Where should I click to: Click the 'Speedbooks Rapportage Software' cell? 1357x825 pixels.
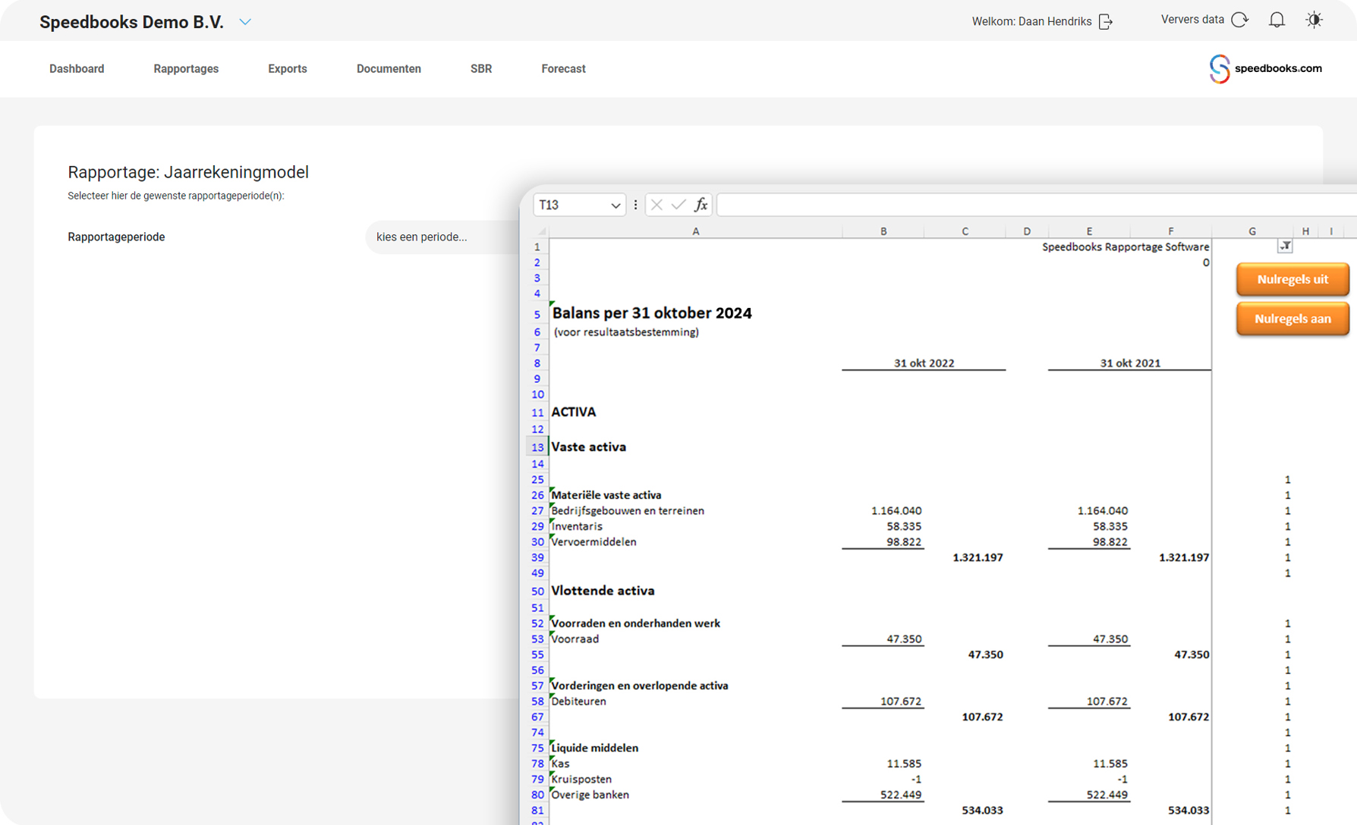click(x=1126, y=247)
